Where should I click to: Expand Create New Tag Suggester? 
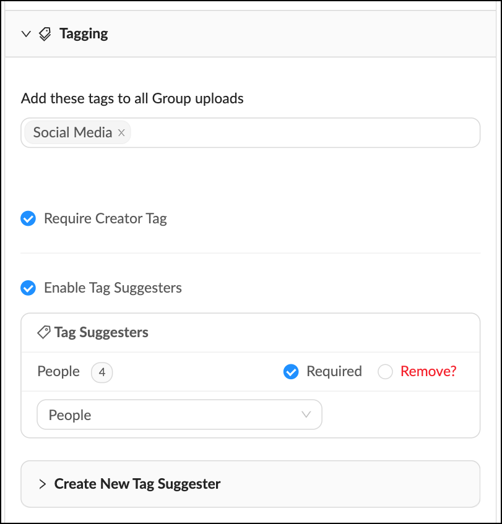pos(251,484)
